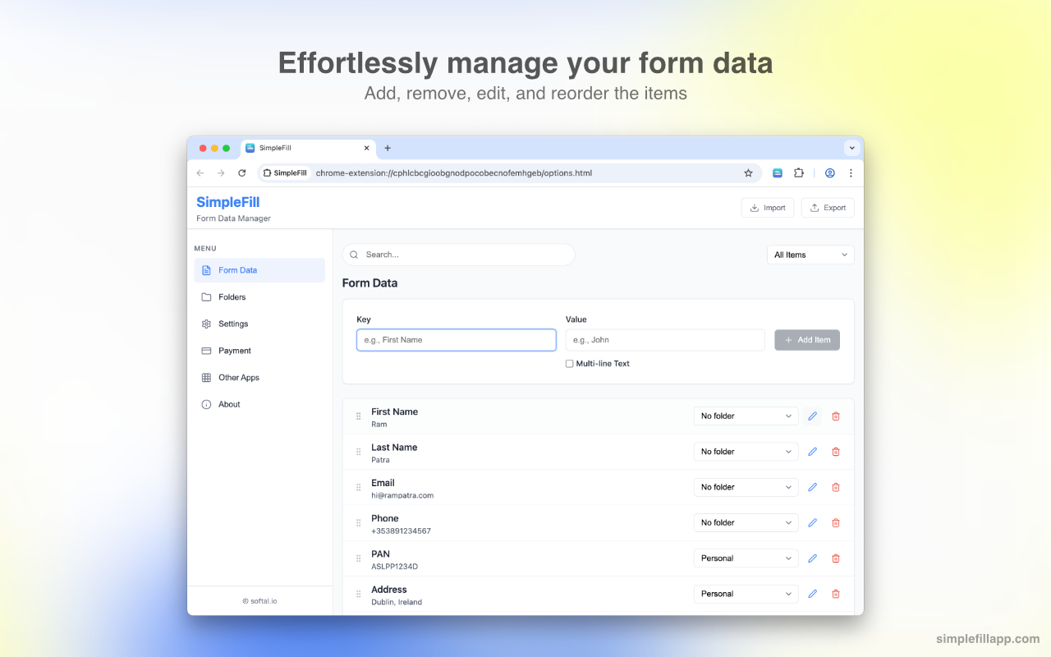This screenshot has height=657, width=1051.
Task: Enable the Multi-line Text checkbox
Action: 569,363
